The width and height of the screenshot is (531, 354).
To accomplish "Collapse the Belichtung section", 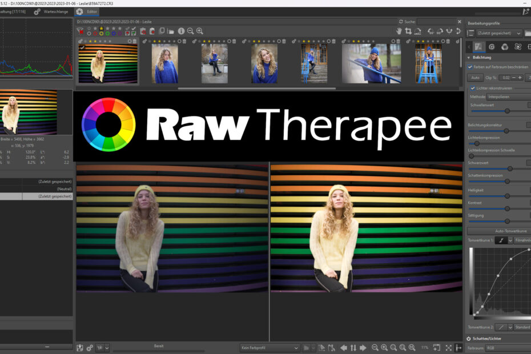I will (x=469, y=58).
